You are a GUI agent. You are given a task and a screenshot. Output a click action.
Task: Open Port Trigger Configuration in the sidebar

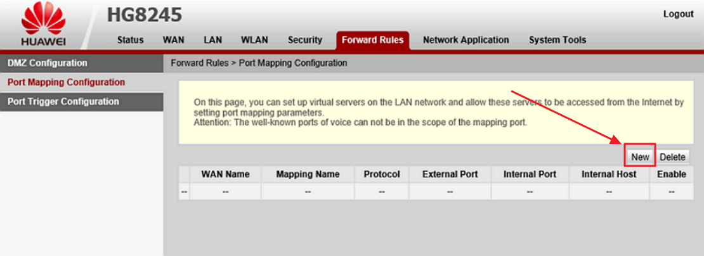[x=81, y=102]
